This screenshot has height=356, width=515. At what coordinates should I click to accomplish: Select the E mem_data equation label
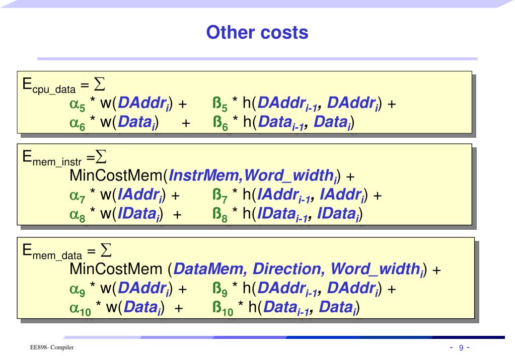click(52, 252)
